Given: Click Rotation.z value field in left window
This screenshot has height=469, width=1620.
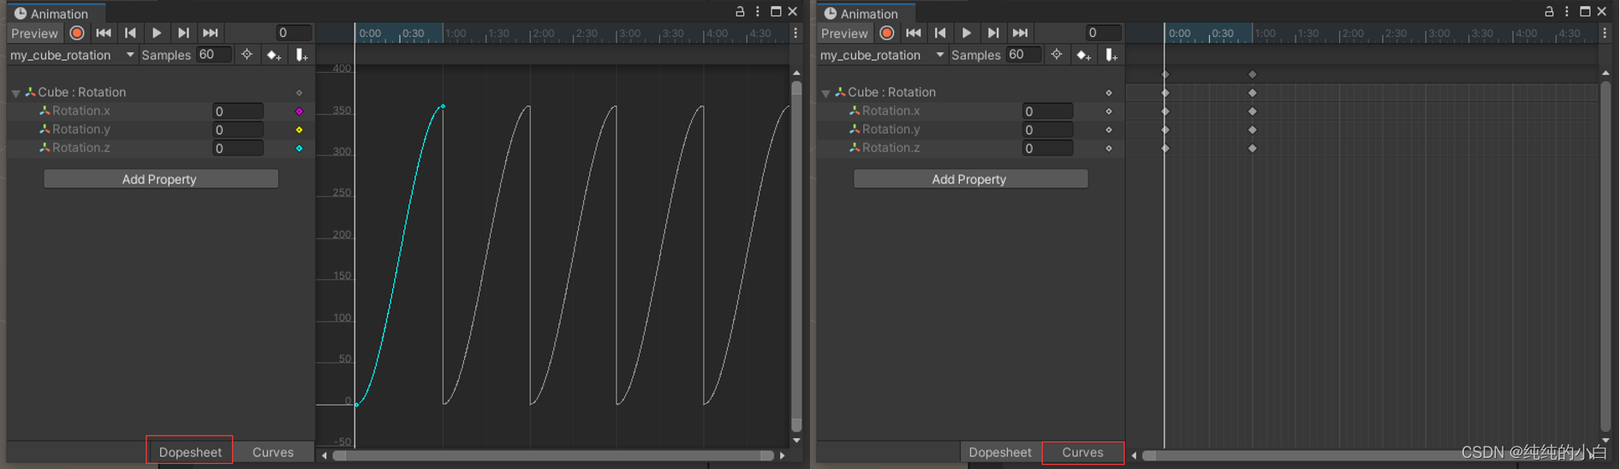Looking at the screenshot, I should [x=238, y=148].
